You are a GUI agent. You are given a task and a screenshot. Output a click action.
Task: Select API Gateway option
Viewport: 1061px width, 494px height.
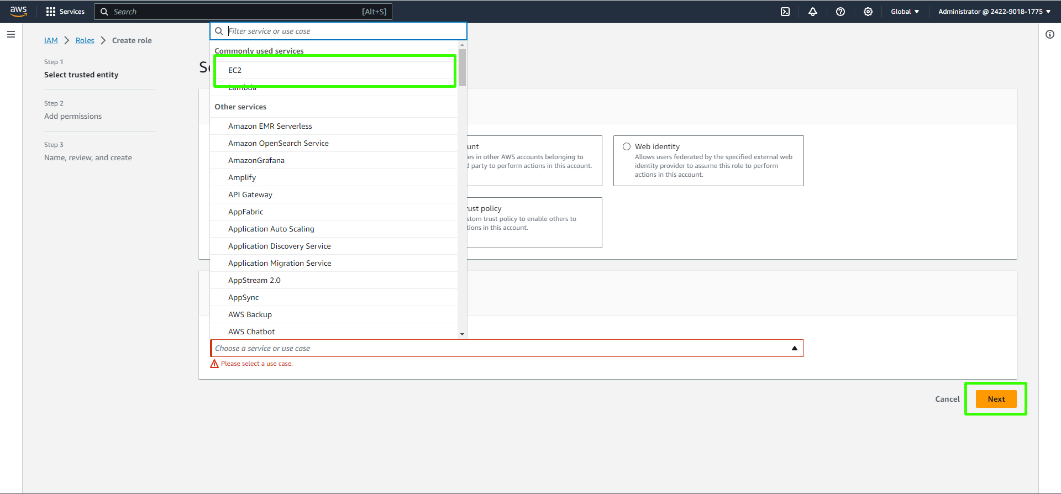334,195
